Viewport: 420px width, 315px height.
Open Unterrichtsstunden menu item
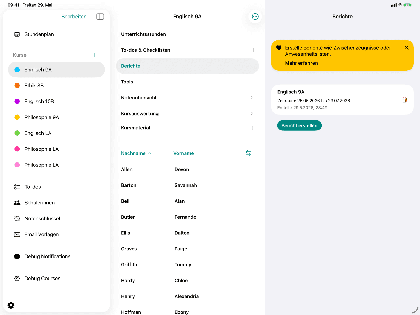[x=187, y=34]
